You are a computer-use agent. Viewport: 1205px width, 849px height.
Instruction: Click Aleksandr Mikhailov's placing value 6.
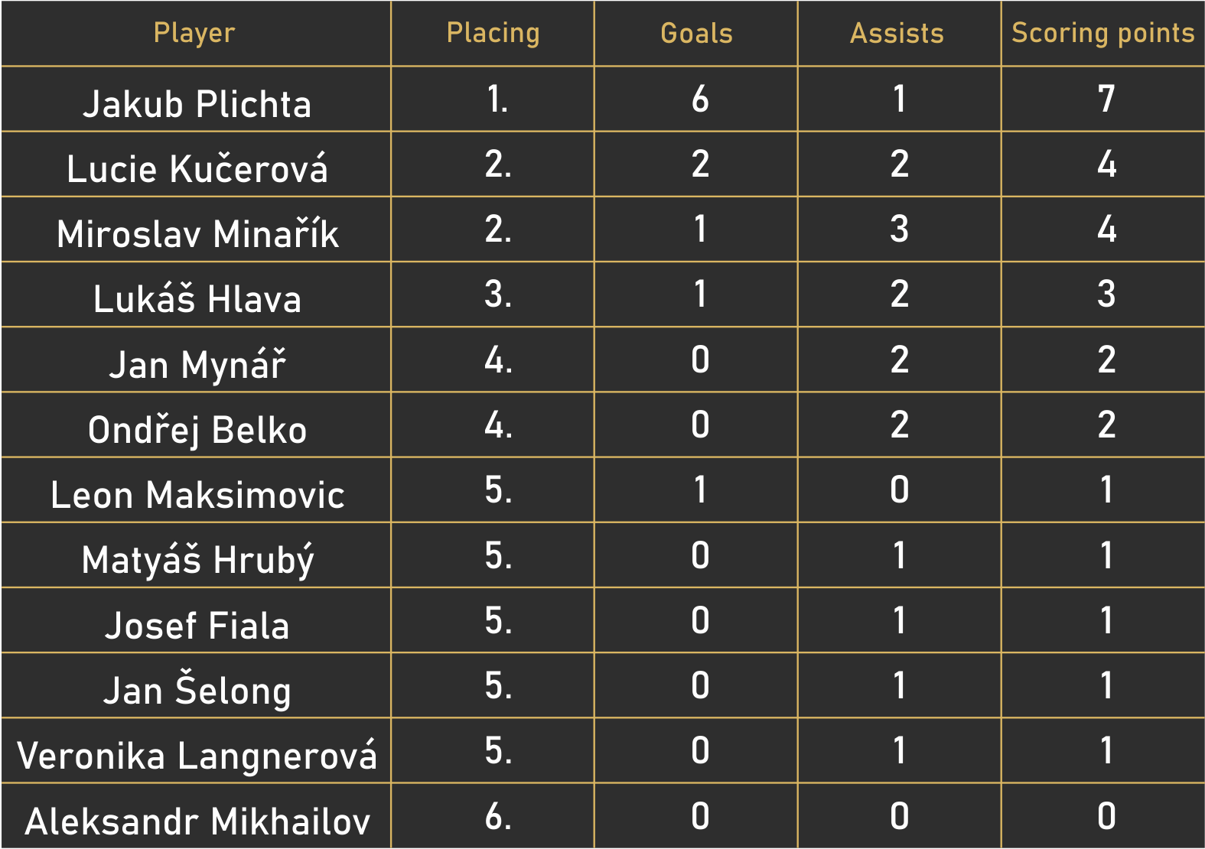click(497, 817)
